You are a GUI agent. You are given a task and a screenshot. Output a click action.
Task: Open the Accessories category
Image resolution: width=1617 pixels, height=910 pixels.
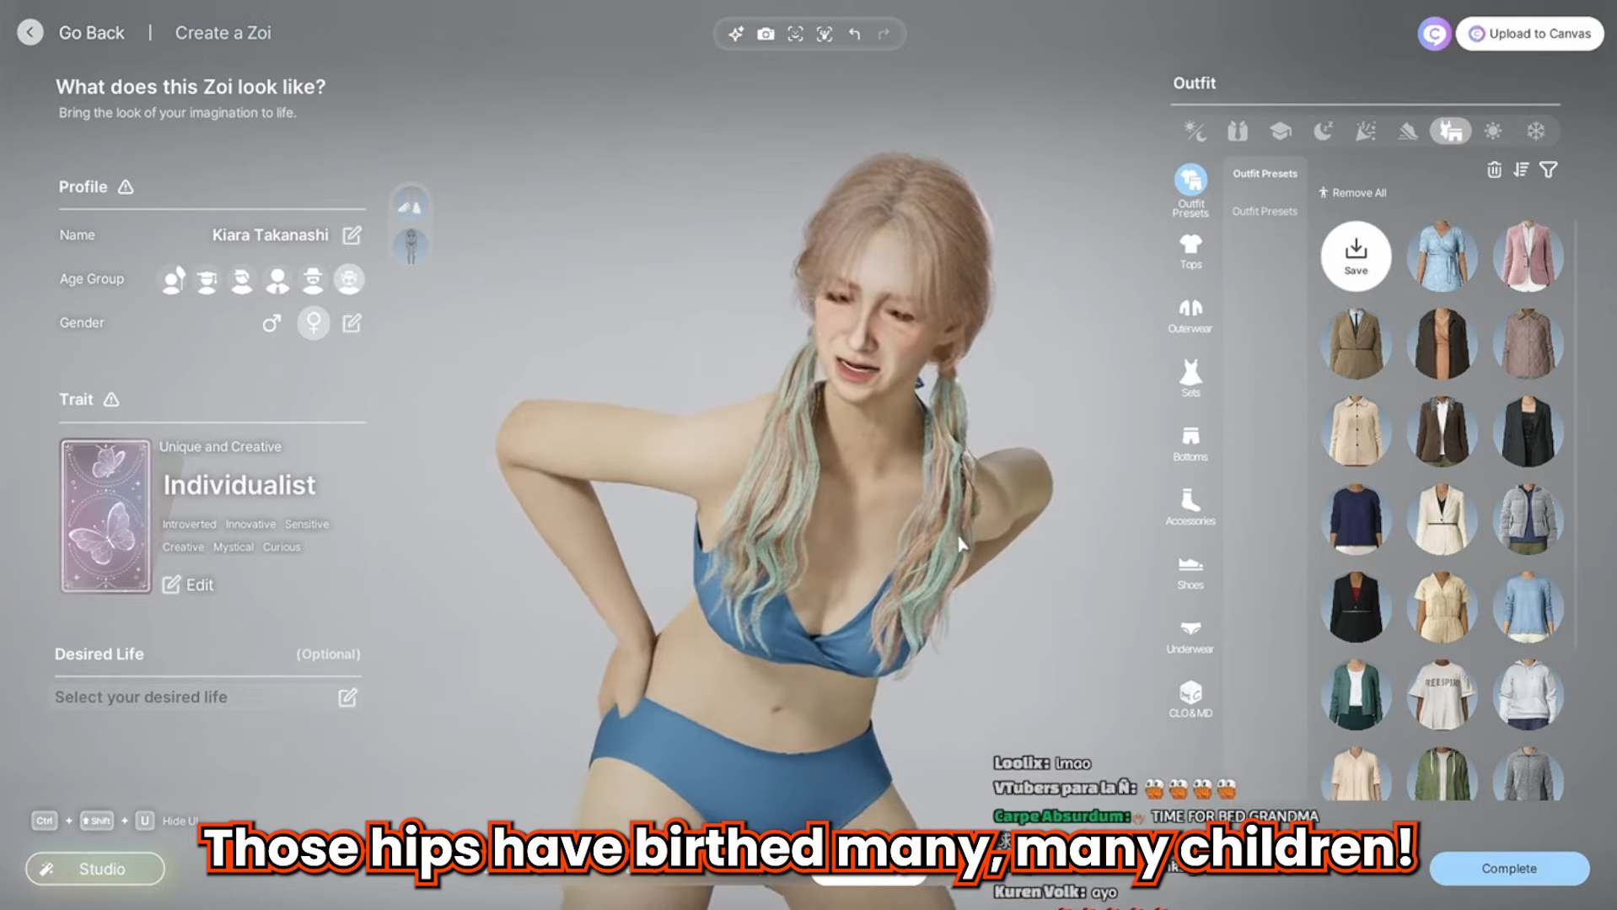1190,507
